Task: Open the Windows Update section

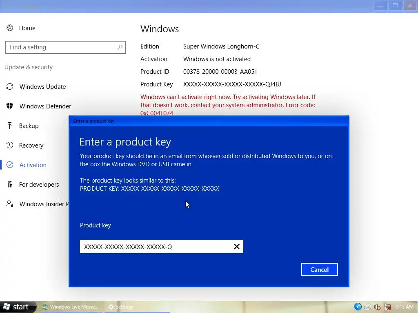Action: click(x=42, y=87)
